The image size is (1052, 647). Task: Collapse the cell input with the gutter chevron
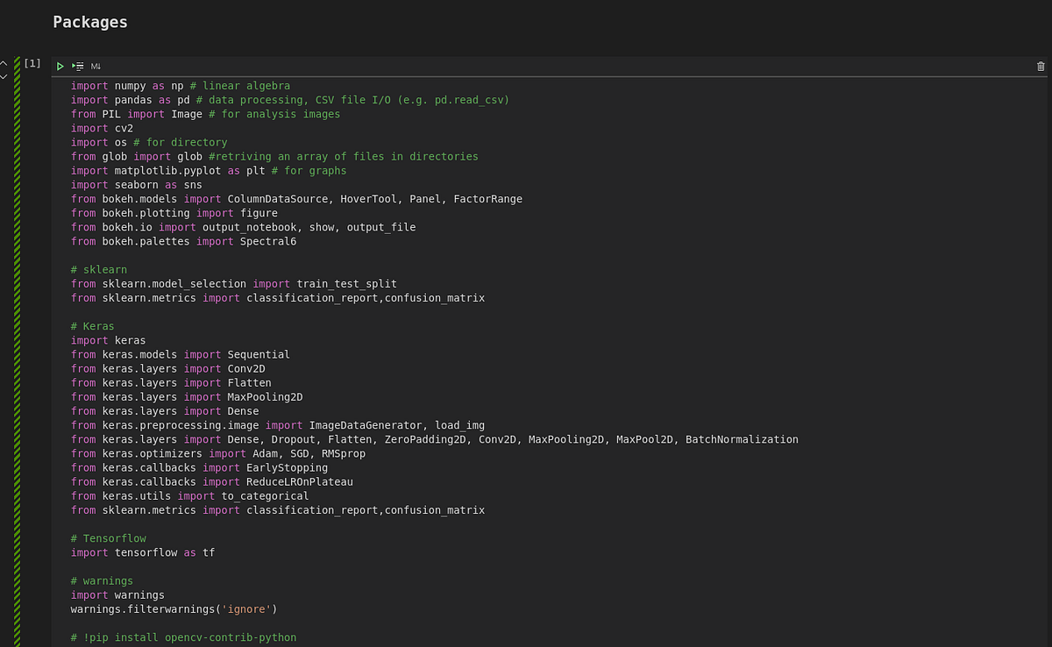[x=4, y=63]
